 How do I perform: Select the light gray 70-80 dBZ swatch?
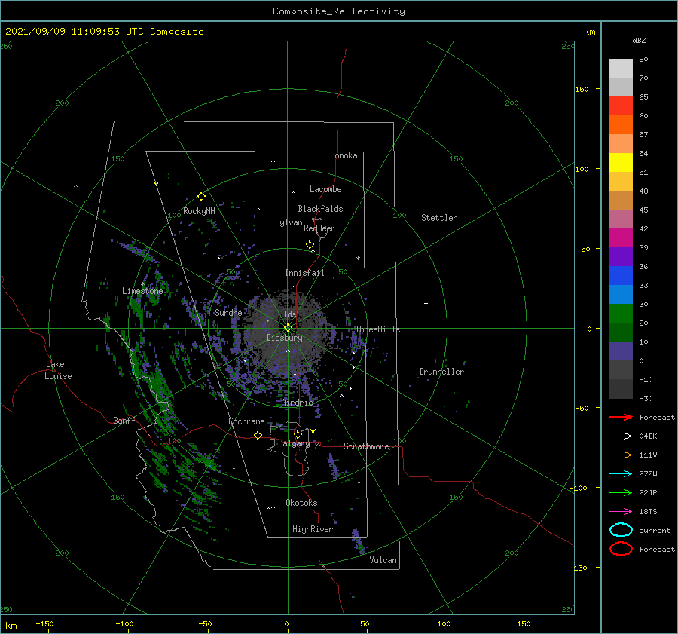point(621,69)
